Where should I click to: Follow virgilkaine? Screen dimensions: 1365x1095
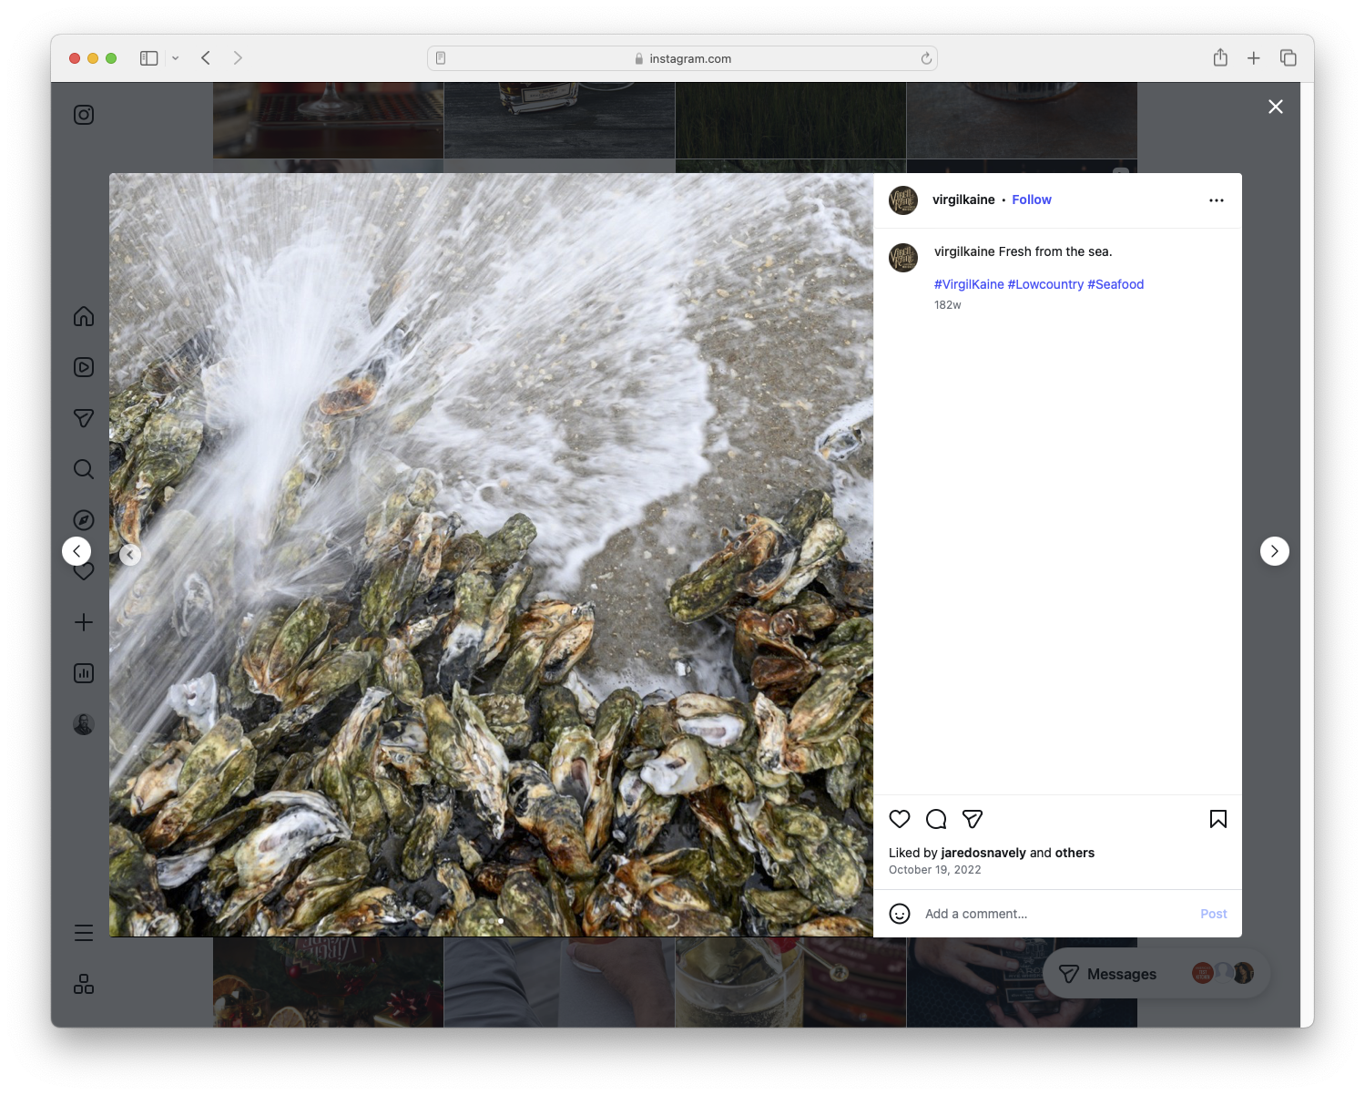coord(1032,200)
